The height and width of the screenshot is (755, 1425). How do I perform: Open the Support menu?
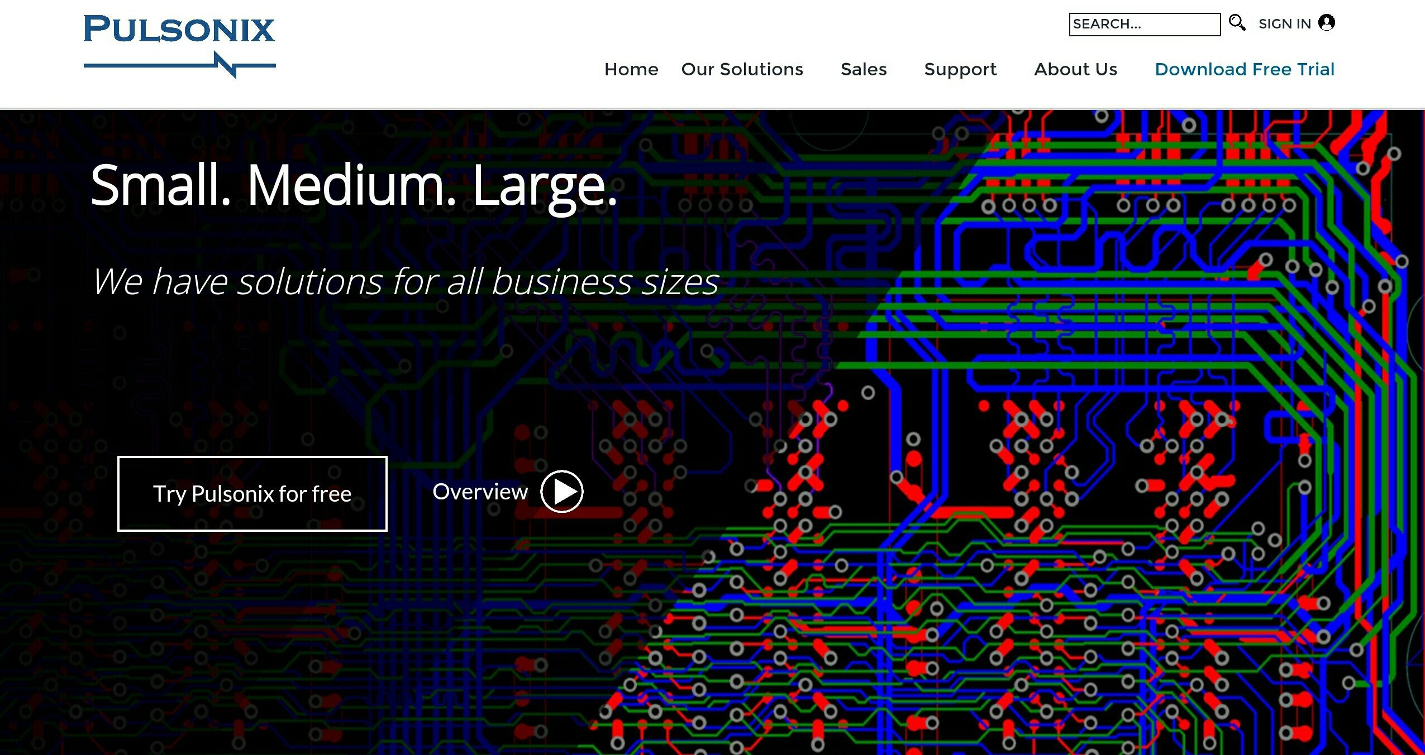click(x=960, y=70)
